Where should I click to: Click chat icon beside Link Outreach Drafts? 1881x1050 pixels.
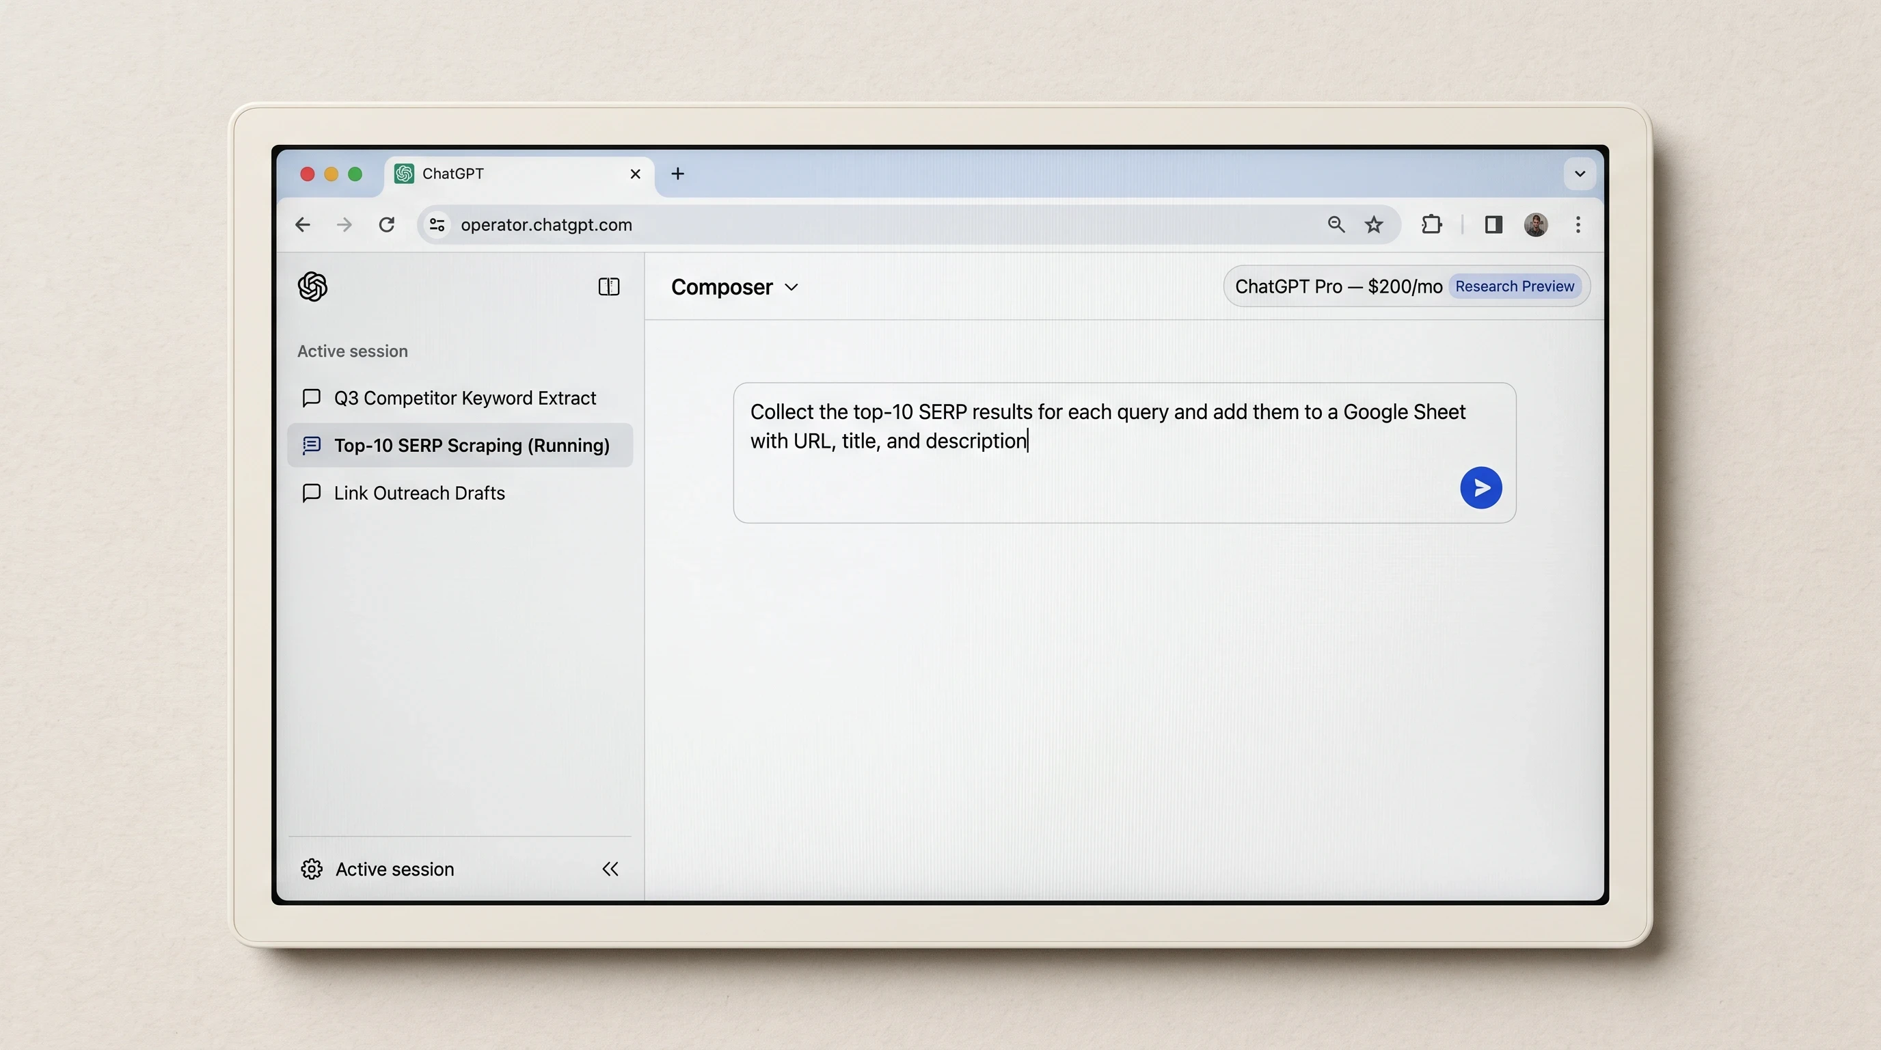311,493
